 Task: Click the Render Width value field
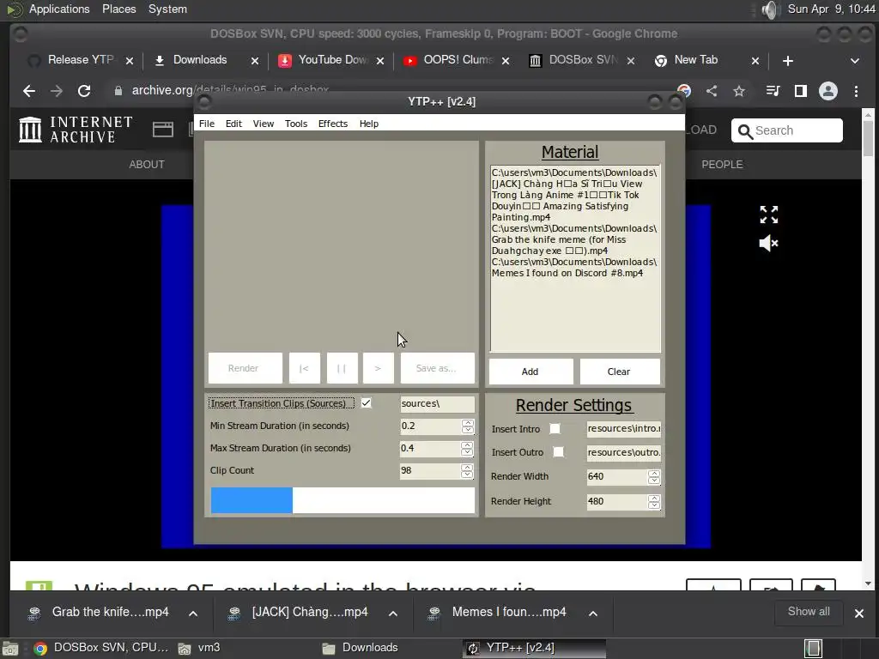(616, 477)
